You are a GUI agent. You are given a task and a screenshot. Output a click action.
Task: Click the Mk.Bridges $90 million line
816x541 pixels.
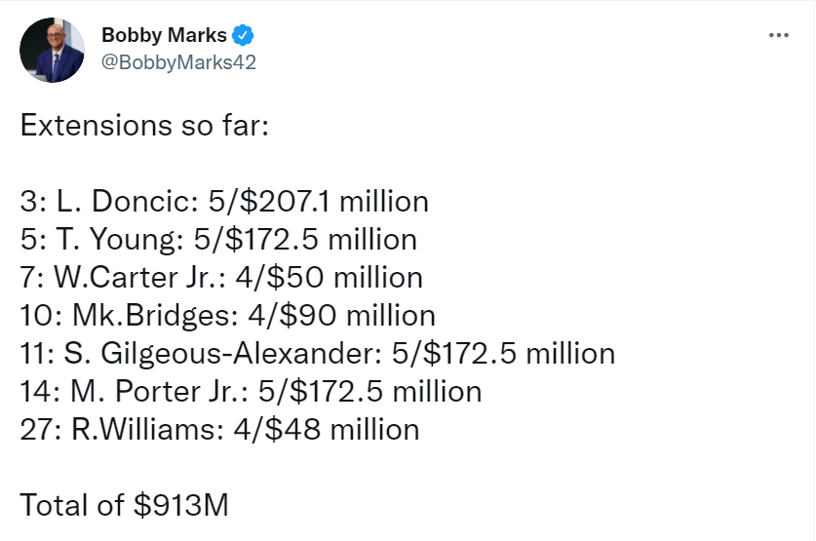(x=226, y=316)
